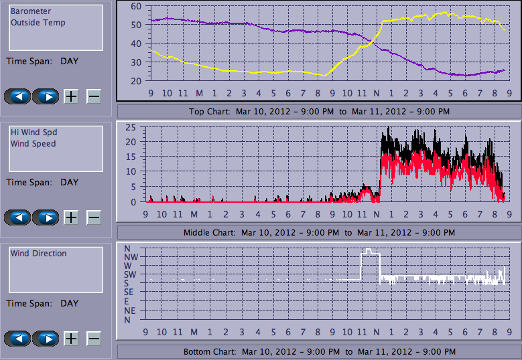
Task: Click the Bottom Chart date range label
Action: pos(319,351)
